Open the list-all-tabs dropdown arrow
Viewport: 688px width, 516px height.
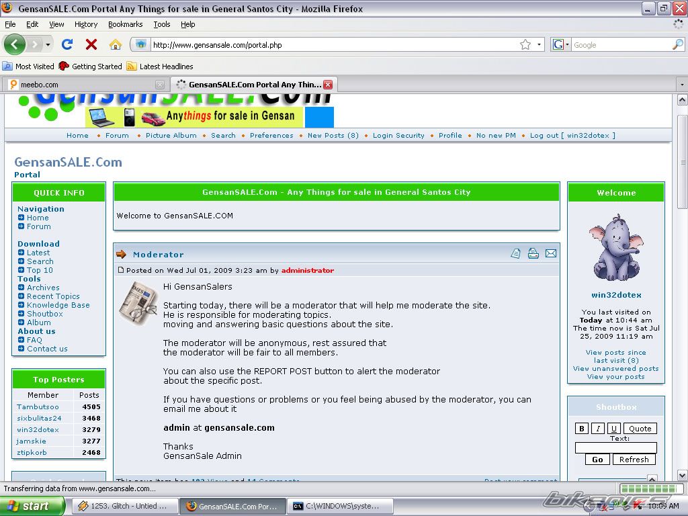(682, 84)
